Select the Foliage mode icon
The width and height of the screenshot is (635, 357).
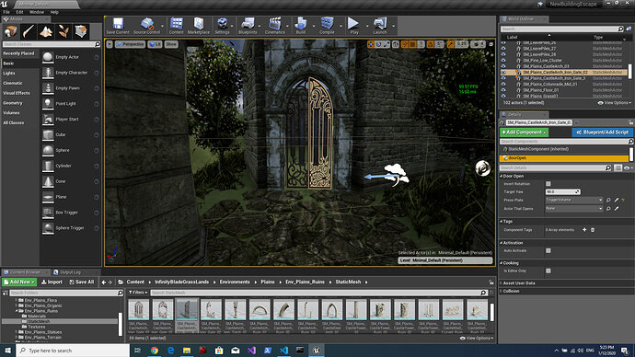click(63, 31)
